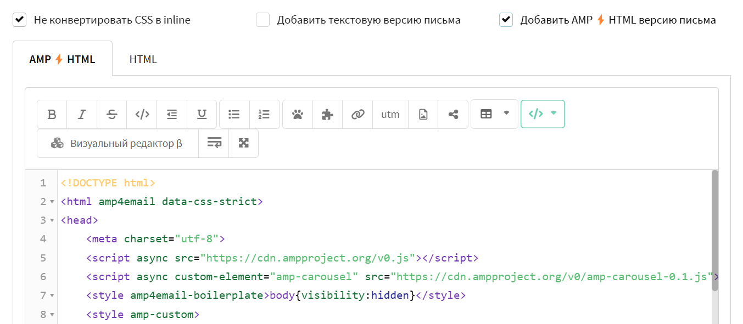743x324 pixels.
Task: Click the visibility:hidden CSS text
Action: pyautogui.click(x=355, y=295)
